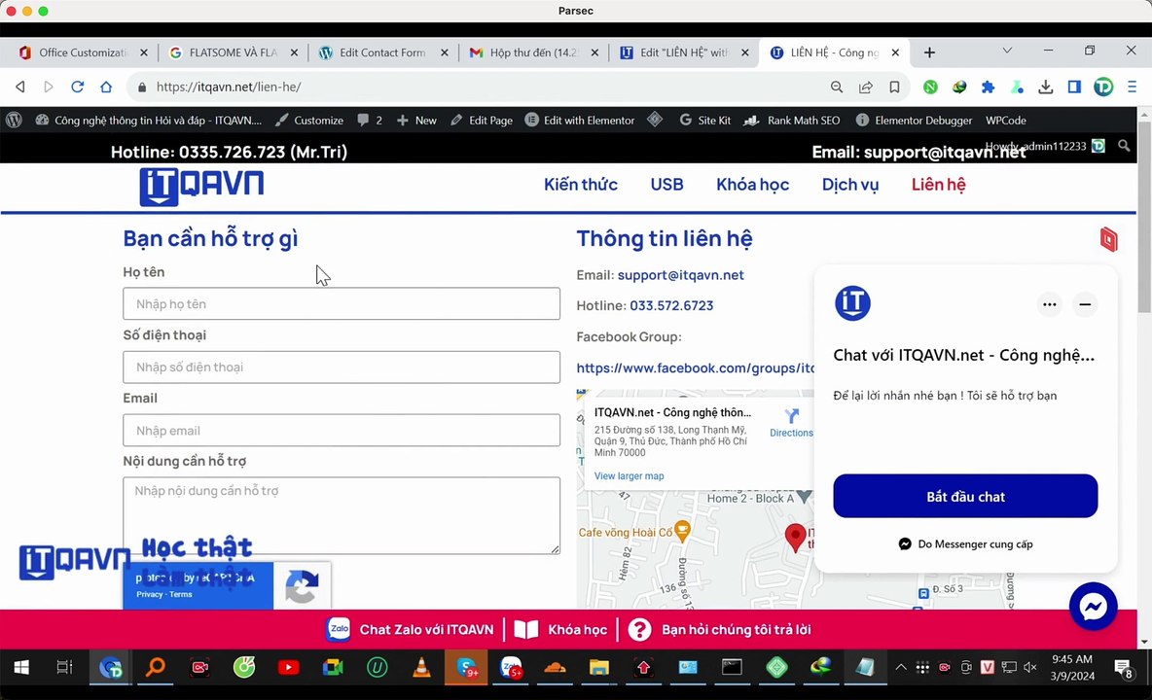Show hidden system tray icons

901,667
